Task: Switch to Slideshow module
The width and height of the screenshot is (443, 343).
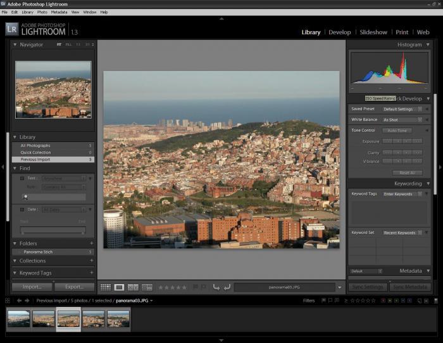Action: pyautogui.click(x=373, y=32)
